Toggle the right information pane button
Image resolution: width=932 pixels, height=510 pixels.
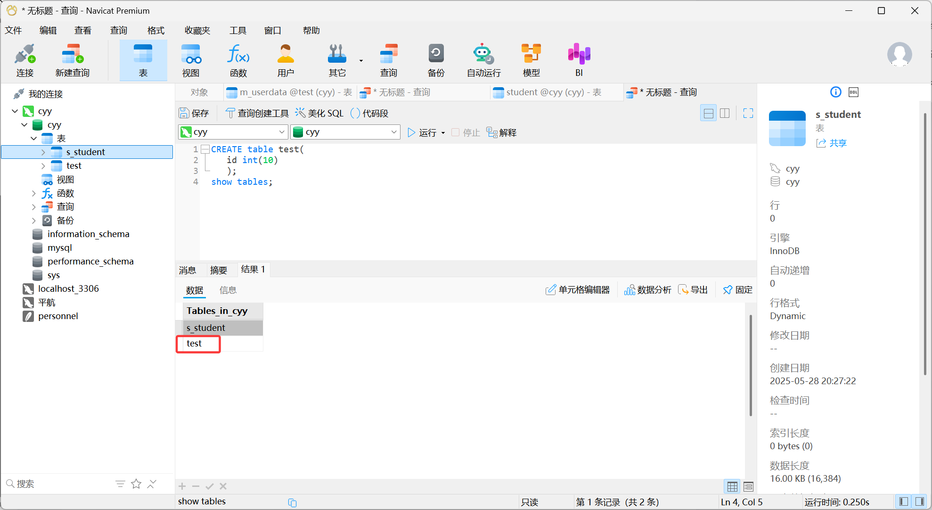(919, 502)
